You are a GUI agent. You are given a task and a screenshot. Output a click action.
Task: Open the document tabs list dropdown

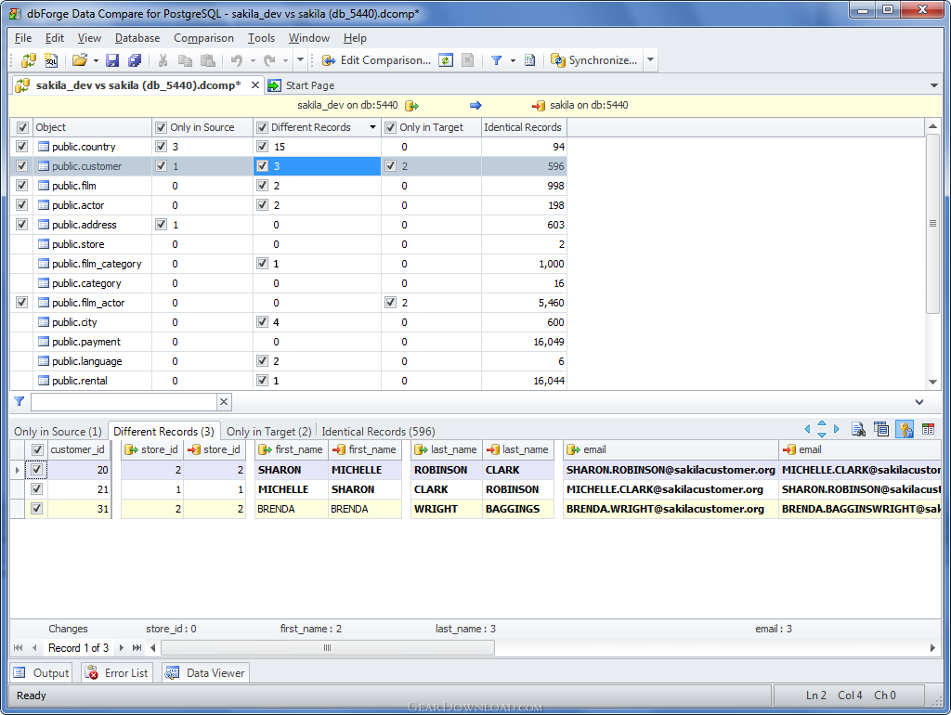pyautogui.click(x=934, y=85)
